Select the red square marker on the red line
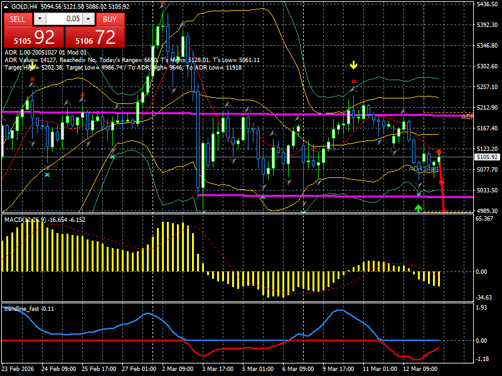This screenshot has height=376, width=502. click(x=442, y=182)
